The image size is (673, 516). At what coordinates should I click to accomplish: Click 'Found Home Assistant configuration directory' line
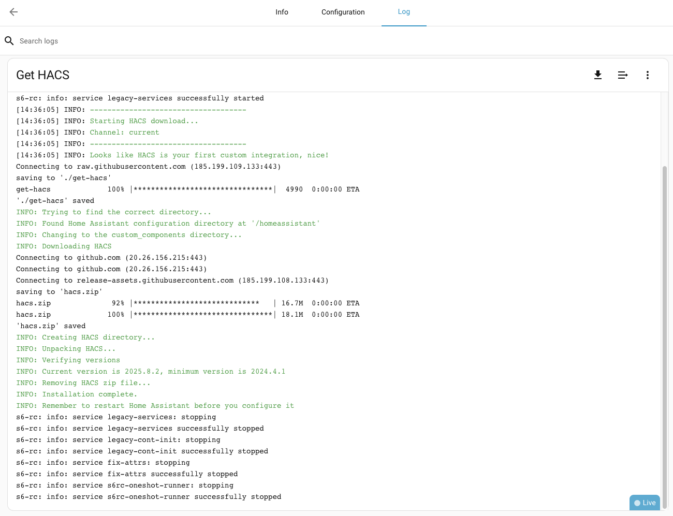click(x=168, y=224)
